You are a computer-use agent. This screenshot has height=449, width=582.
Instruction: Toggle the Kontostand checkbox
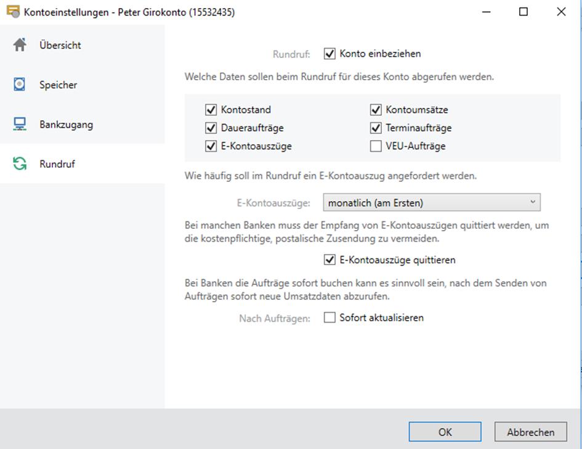[x=211, y=110]
